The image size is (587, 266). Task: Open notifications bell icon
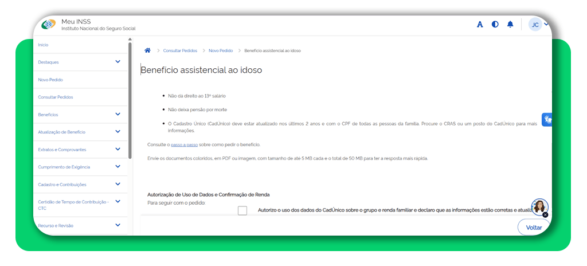tap(510, 25)
